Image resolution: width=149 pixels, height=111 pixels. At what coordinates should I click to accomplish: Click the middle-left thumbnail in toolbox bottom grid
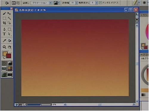tap(4, 69)
